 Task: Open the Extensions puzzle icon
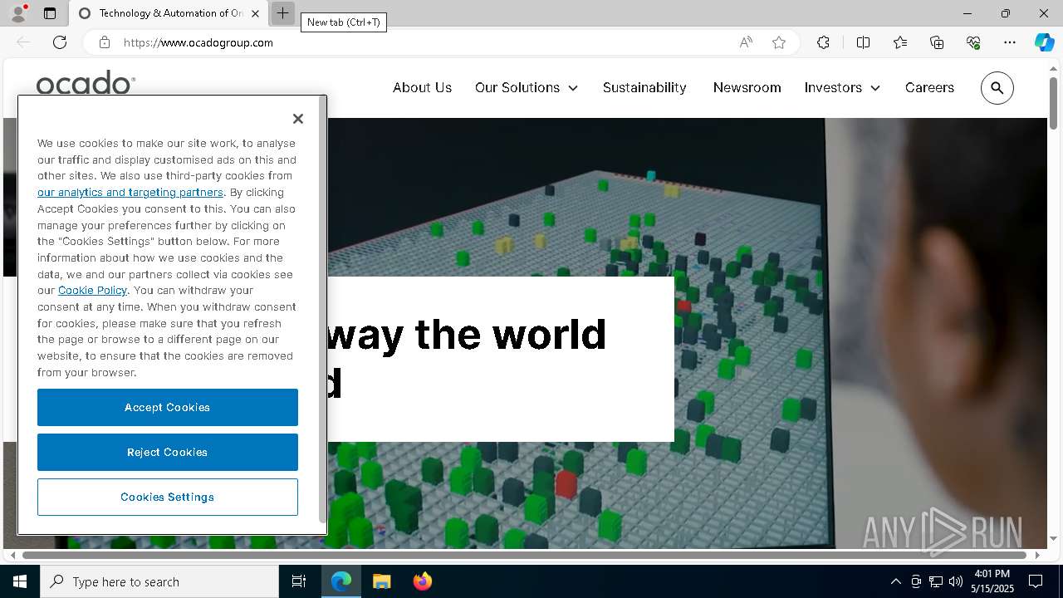pyautogui.click(x=823, y=42)
